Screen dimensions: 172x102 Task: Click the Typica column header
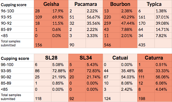click(154, 4)
